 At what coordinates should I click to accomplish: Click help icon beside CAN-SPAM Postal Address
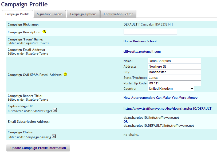tap(65, 75)
